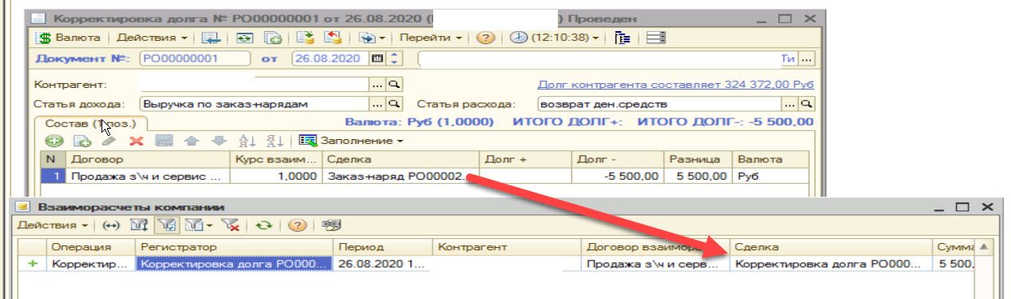
Task: Click the copy row icon in Состав toolbar
Action: pyautogui.click(x=82, y=141)
